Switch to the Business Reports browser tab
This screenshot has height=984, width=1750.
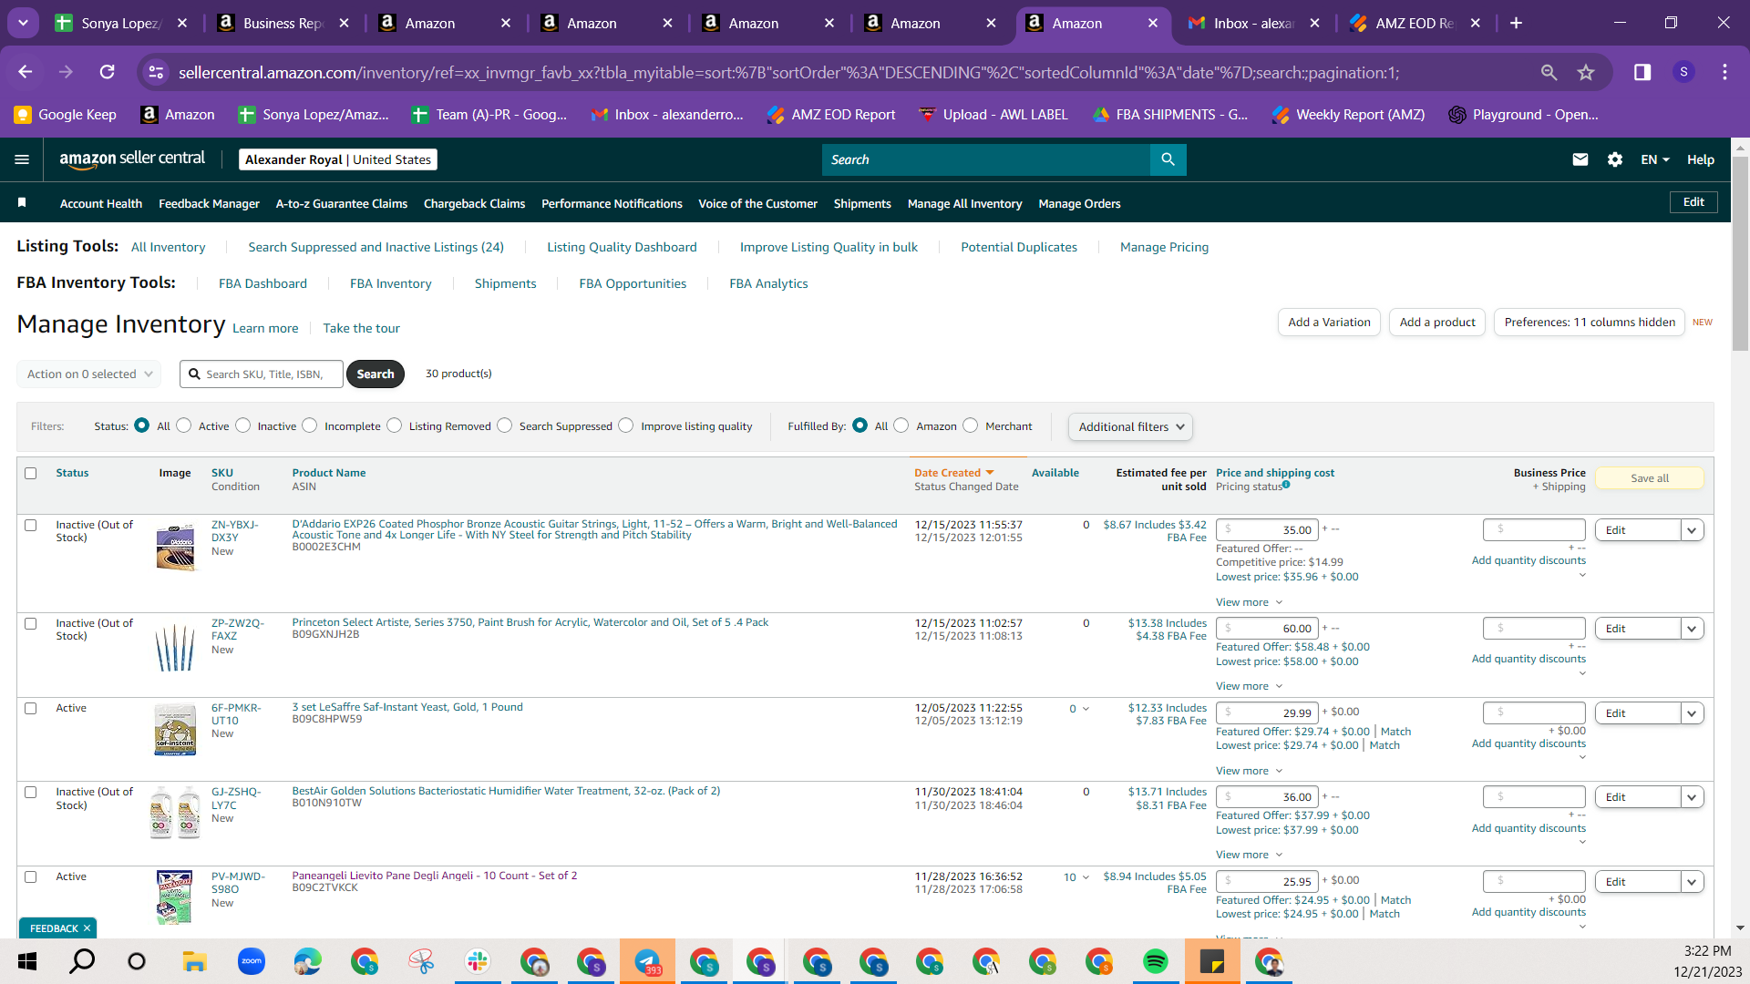(x=283, y=23)
